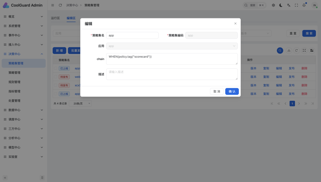Expand the 实验室 sidebar menu
This screenshot has width=321, height=182.
[23, 157]
